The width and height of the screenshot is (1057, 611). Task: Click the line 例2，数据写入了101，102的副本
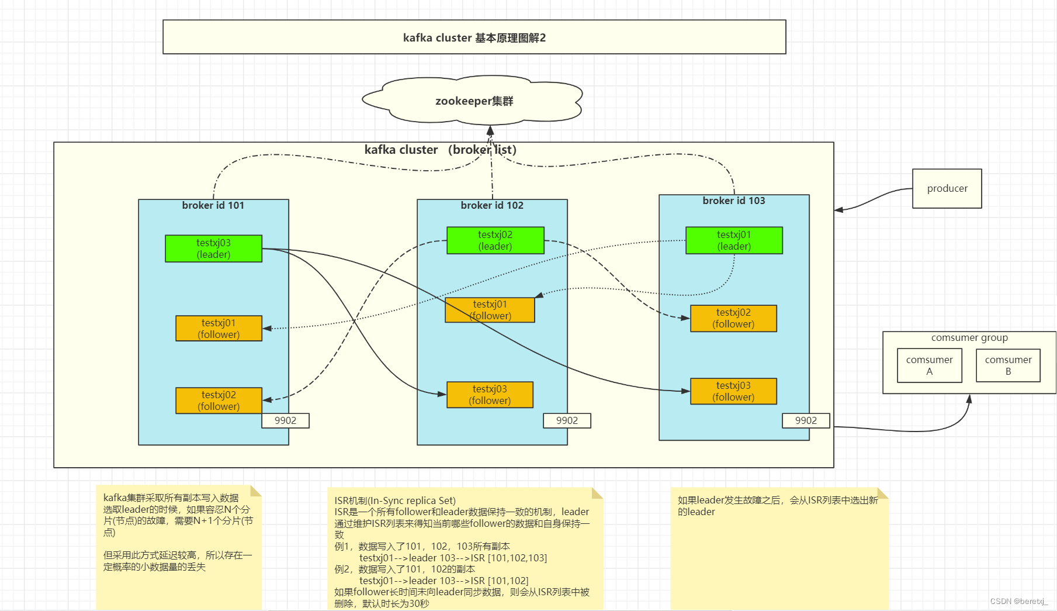tap(404, 569)
